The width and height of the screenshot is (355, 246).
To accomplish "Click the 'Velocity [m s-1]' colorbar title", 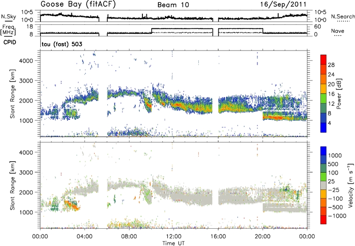I will click(350, 185).
